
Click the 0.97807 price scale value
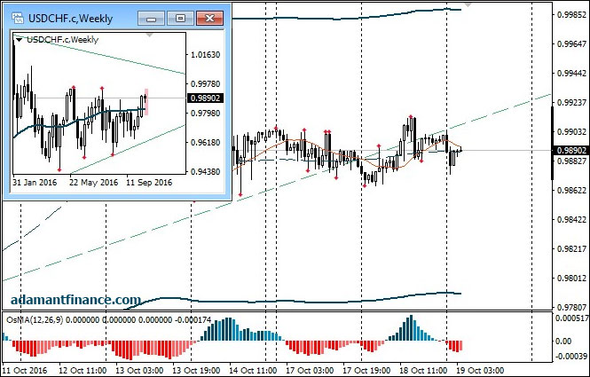571,308
